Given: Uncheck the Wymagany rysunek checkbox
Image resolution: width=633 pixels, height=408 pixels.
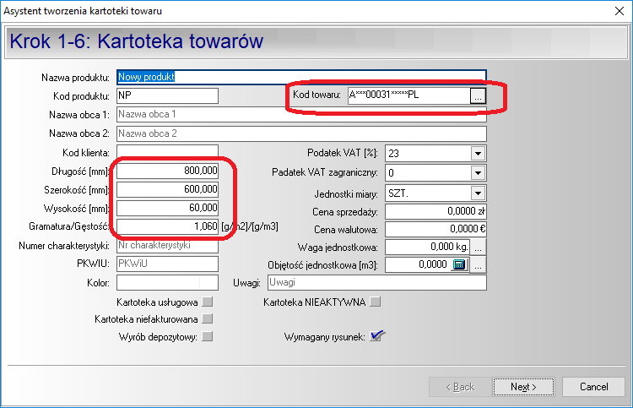Looking at the screenshot, I should (x=376, y=337).
